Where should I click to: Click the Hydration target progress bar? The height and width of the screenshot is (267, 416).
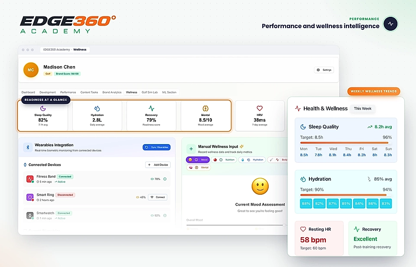tap(346, 195)
